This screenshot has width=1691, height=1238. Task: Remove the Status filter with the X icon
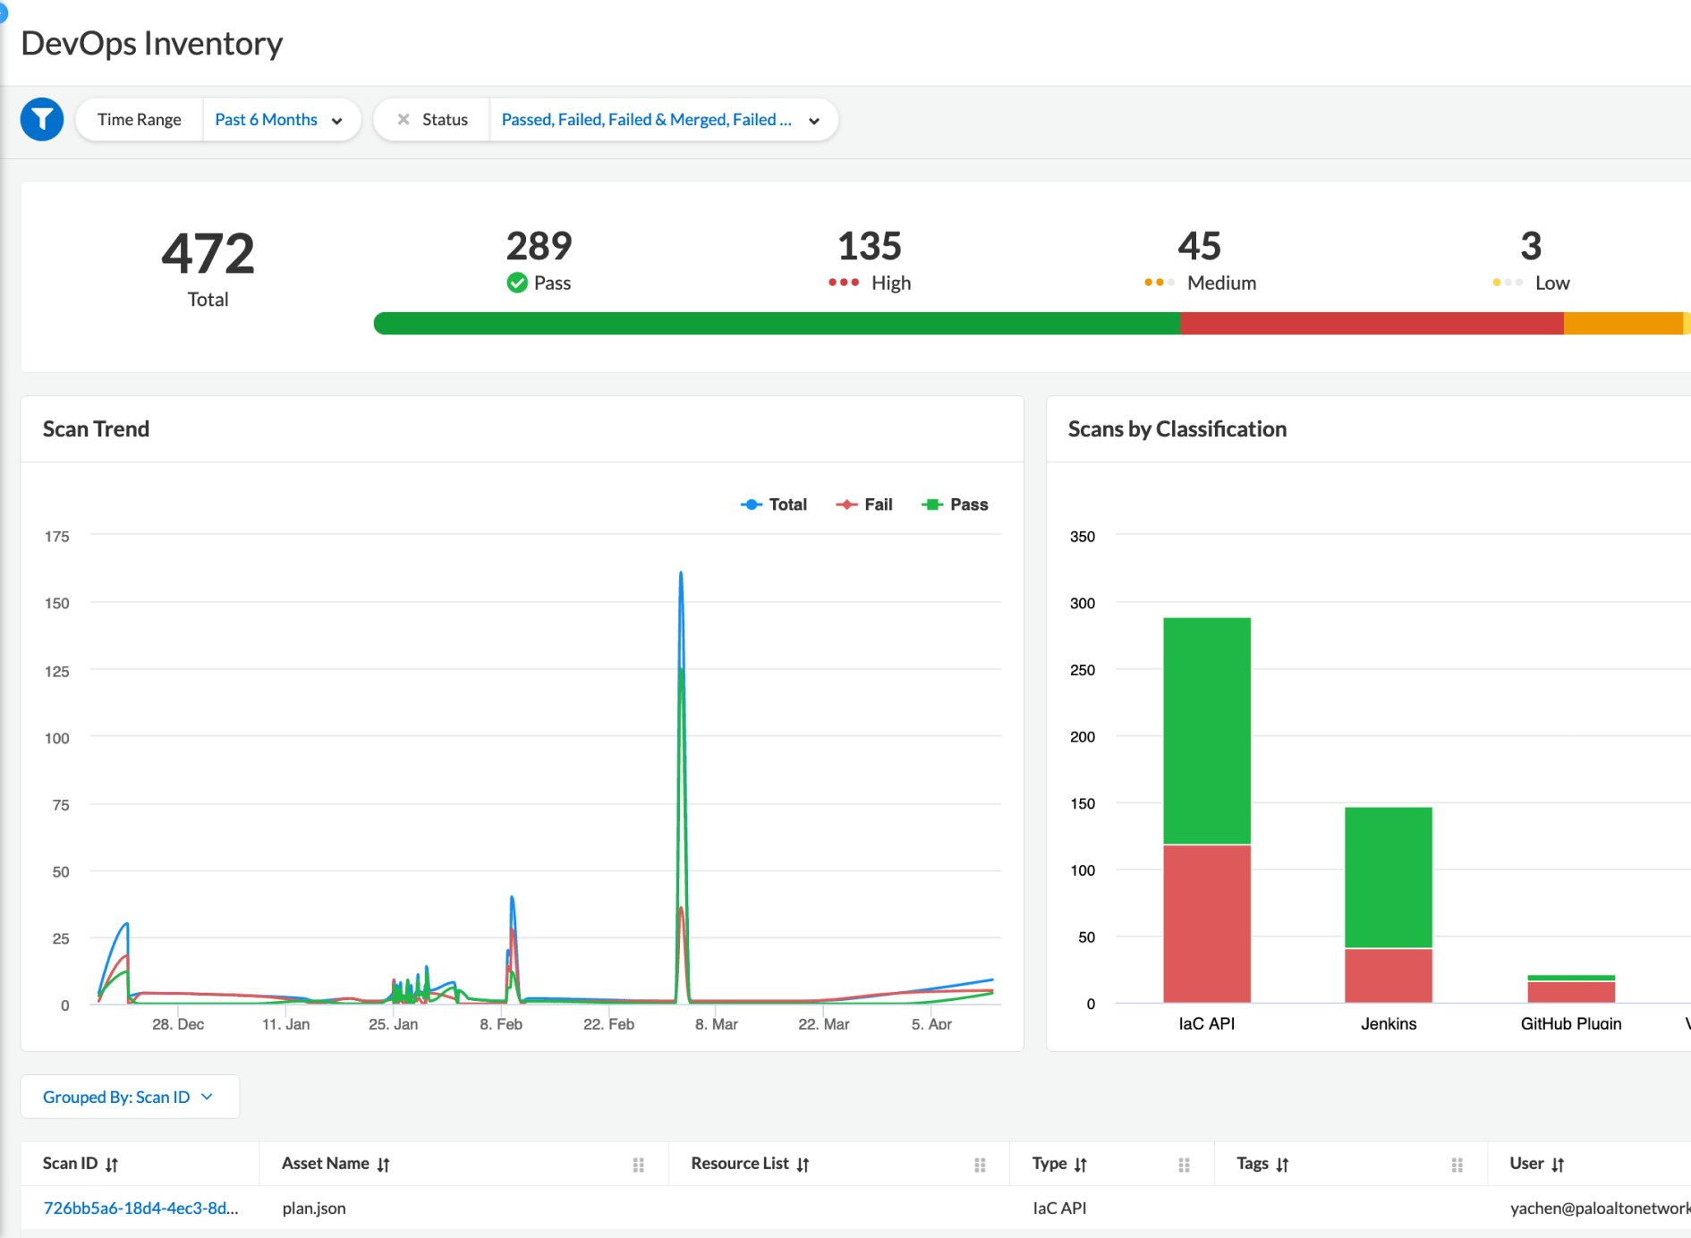[404, 120]
